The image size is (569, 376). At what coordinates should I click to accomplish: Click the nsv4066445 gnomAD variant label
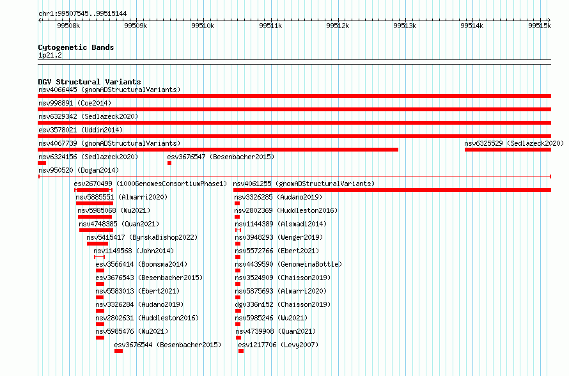point(109,90)
